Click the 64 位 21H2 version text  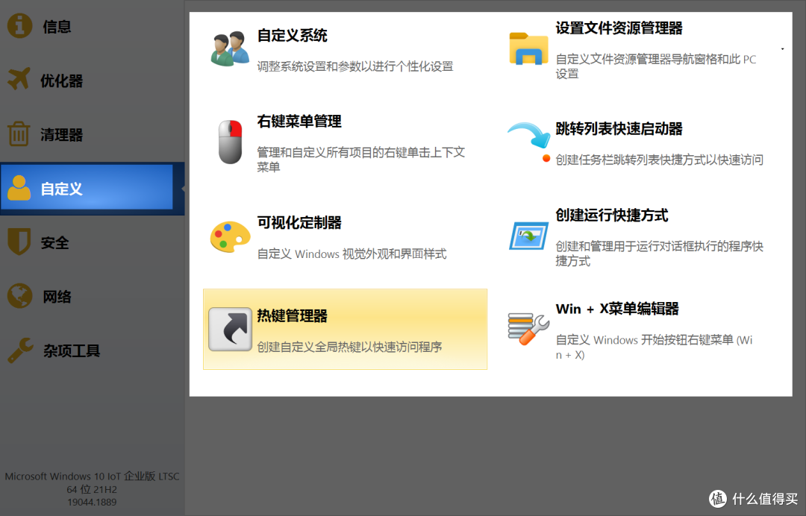(x=92, y=489)
